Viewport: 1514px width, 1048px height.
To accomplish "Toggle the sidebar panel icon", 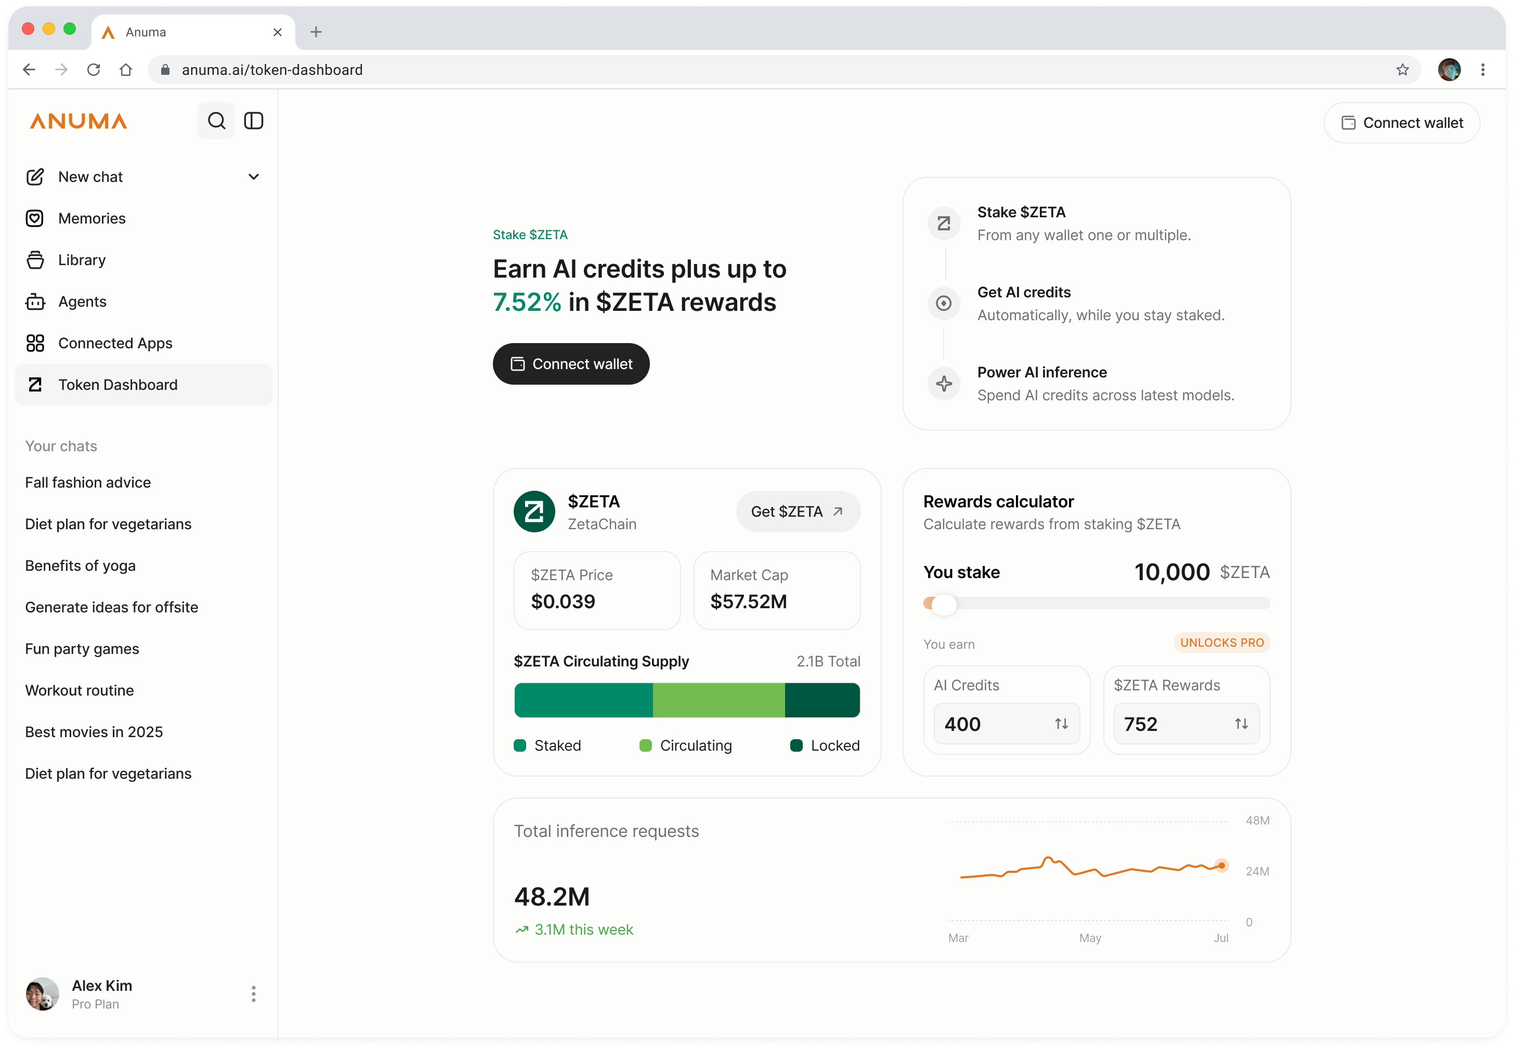I will pos(253,121).
